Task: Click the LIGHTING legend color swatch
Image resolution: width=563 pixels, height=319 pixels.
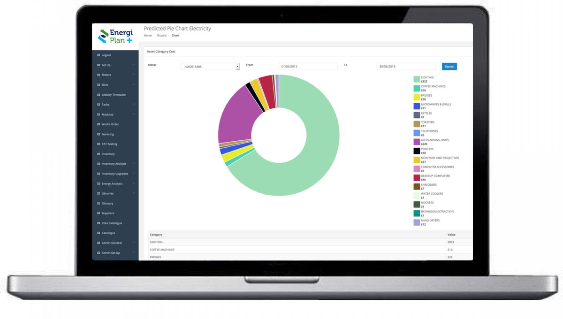Action: click(417, 79)
